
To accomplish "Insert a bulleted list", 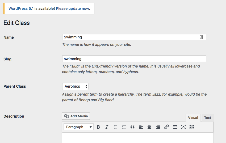I will tap(115, 127).
